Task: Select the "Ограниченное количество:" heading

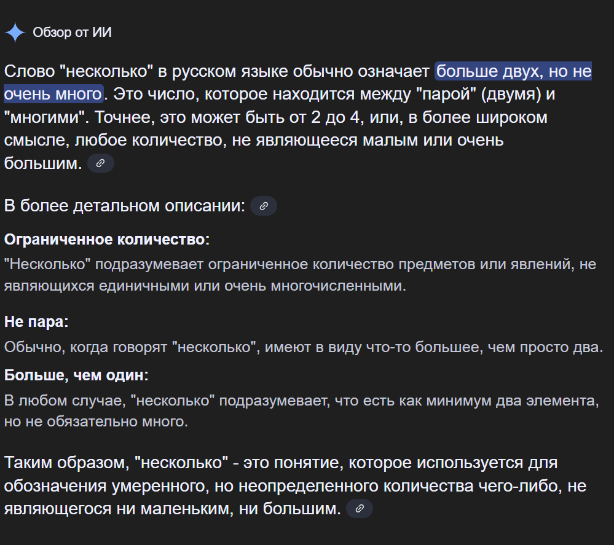Action: pos(107,239)
